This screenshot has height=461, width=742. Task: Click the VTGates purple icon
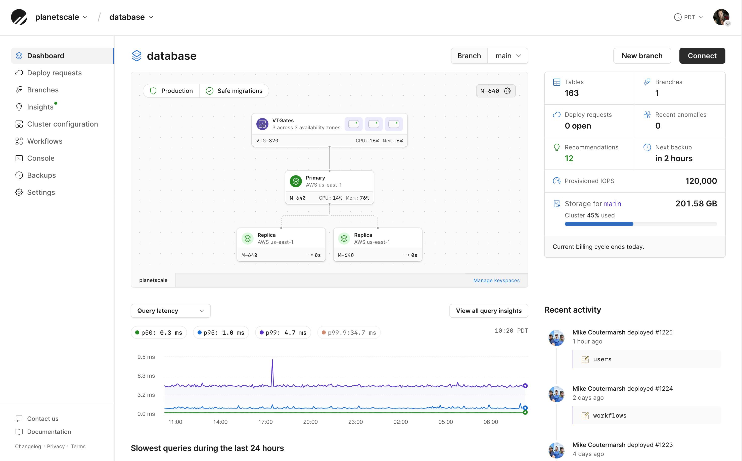pos(262,124)
